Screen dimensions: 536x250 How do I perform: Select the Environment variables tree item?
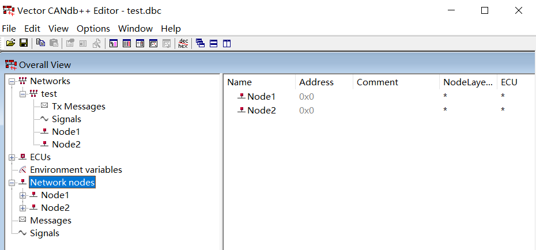coord(76,169)
